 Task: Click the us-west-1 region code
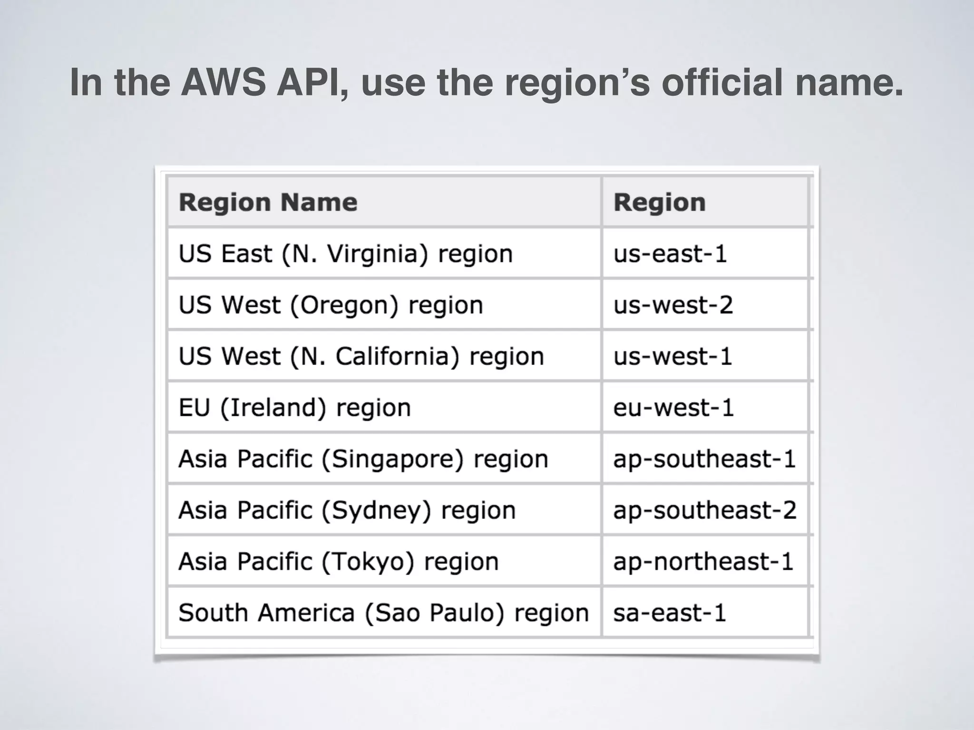click(x=672, y=356)
